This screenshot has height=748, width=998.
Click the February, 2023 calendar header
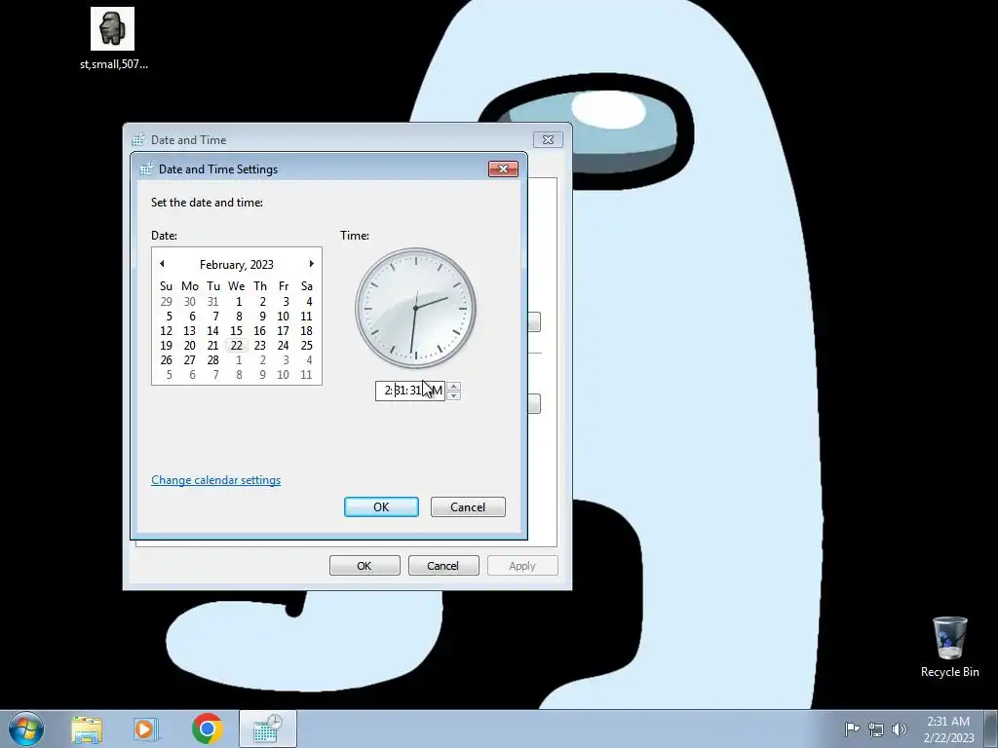(236, 264)
